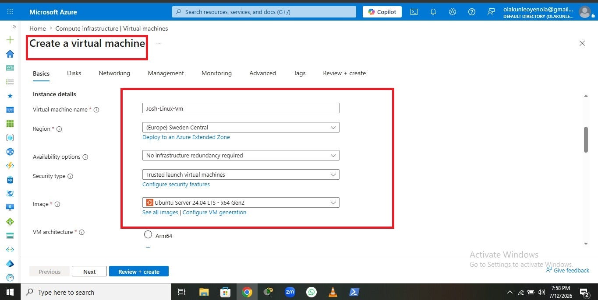Open the Dashboard chart icon in sidebar
The image size is (598, 300).
[x=10, y=68]
